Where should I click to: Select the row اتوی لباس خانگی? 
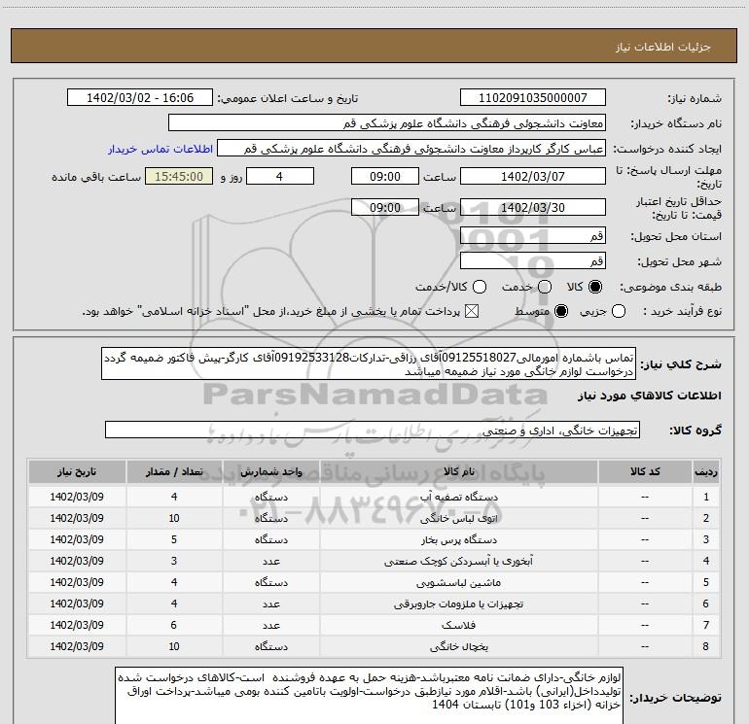point(374,518)
